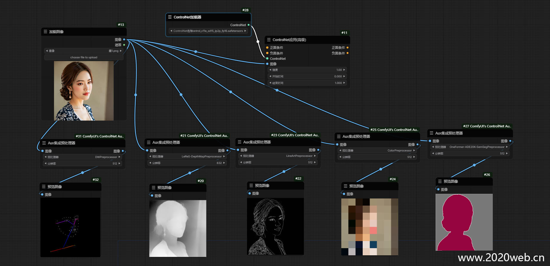Click the menu icon of the DWPreprocessor Aux node

pyautogui.click(x=44, y=143)
